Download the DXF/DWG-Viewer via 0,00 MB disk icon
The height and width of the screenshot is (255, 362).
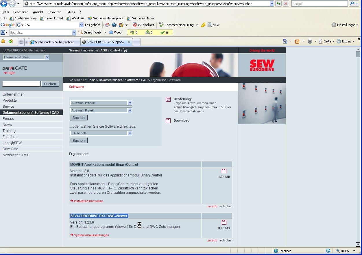224,222
